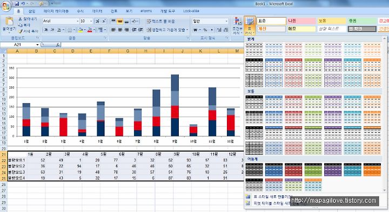Toggle underline formatting
The width and height of the screenshot is (389, 212).
(x=59, y=30)
